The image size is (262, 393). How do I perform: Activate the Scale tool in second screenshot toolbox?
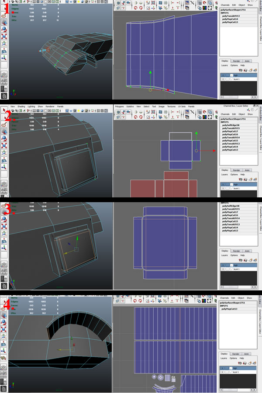coord(4,145)
